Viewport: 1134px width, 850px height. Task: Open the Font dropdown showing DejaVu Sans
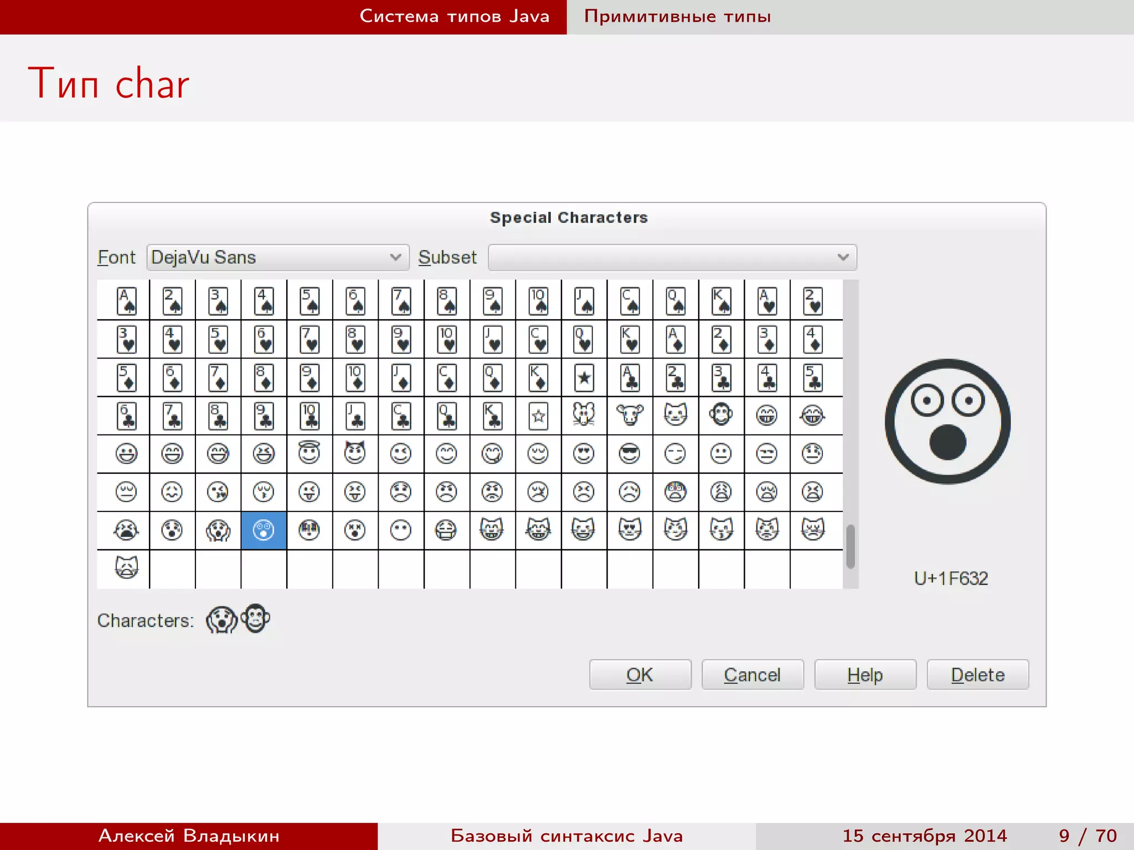pos(277,257)
